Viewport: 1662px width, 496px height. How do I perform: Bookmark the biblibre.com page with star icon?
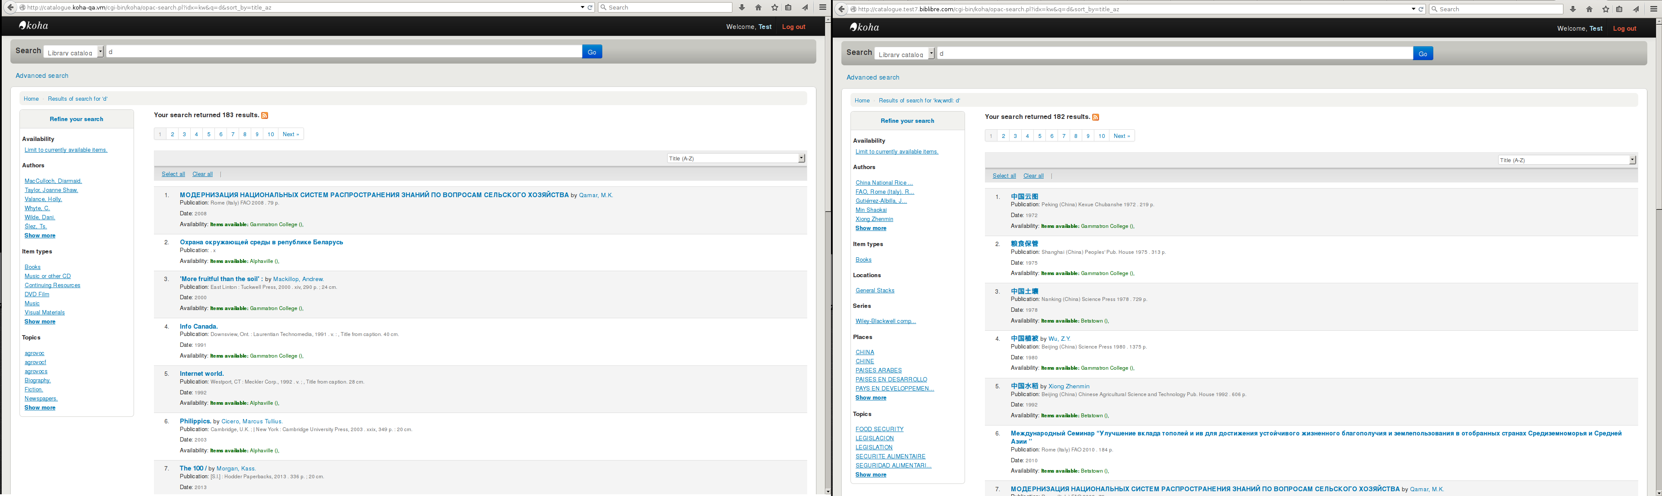[1605, 9]
